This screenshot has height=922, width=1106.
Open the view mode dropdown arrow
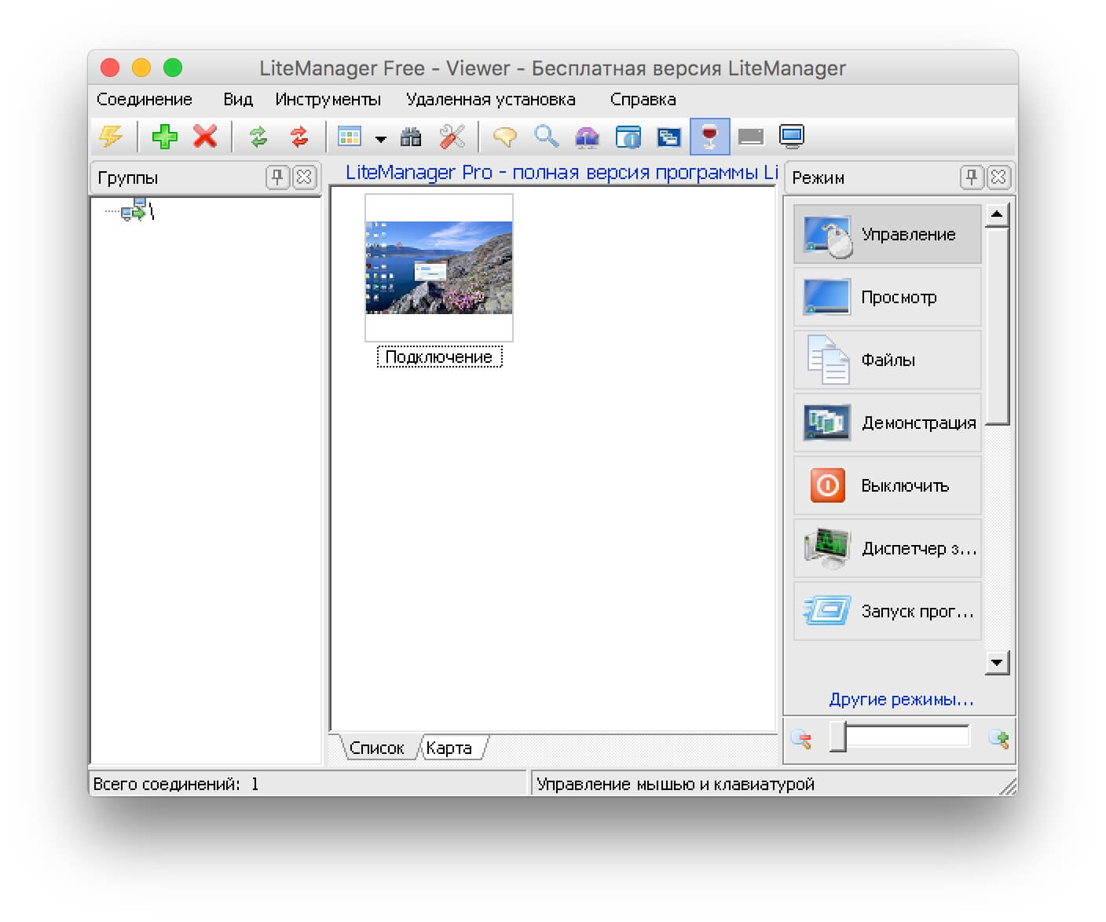click(x=381, y=139)
